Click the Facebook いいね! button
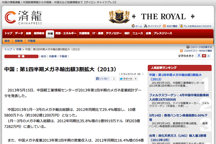 [x=102, y=79]
